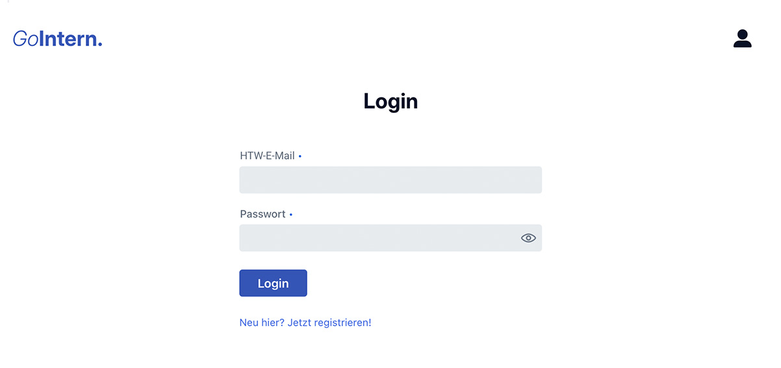This screenshot has height=368, width=781.
Task: Open the Neu hier? Jetzt registrieren! link
Action: click(305, 323)
